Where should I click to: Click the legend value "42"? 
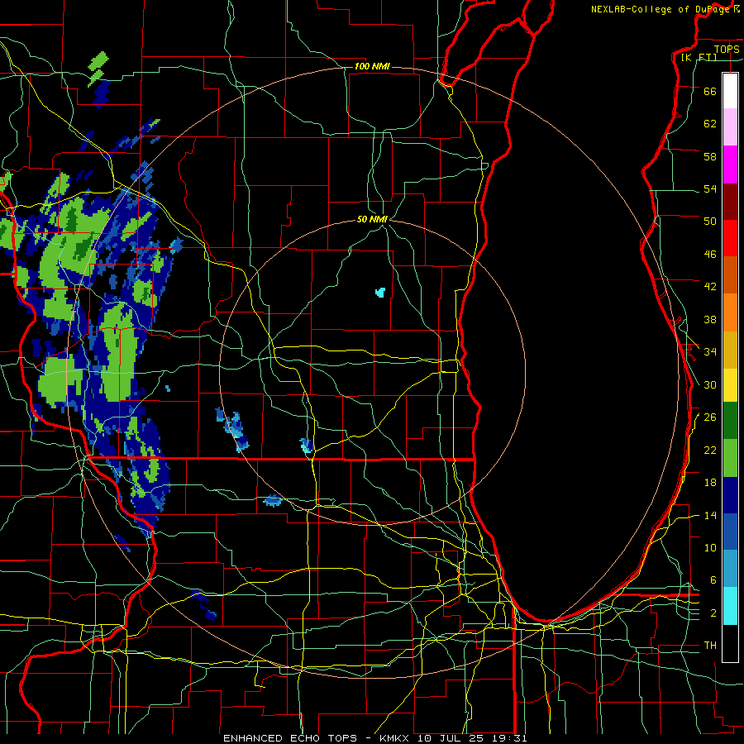pos(710,287)
